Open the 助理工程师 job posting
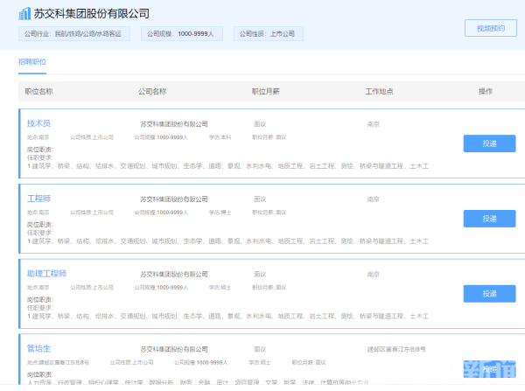The width and height of the screenshot is (525, 391). (46, 274)
